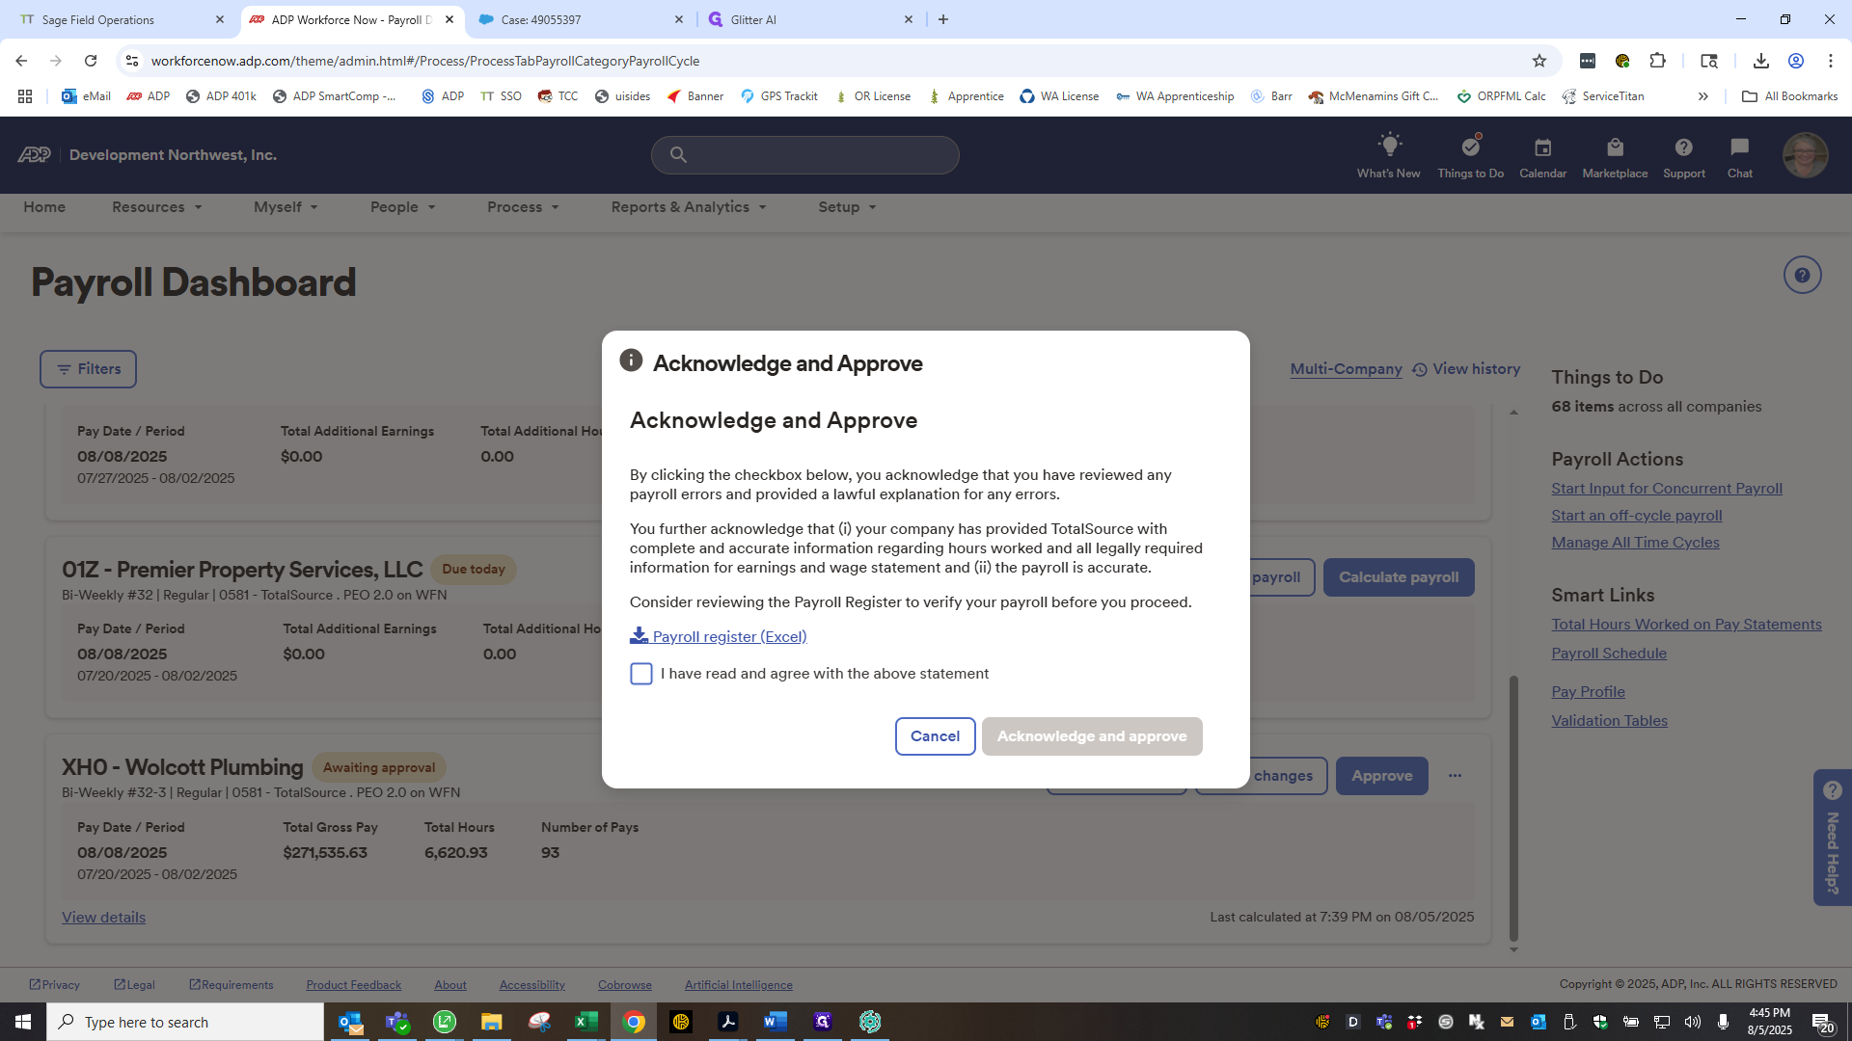This screenshot has width=1852, height=1041.
Task: Download the Payroll register (Excel) link
Action: (719, 636)
